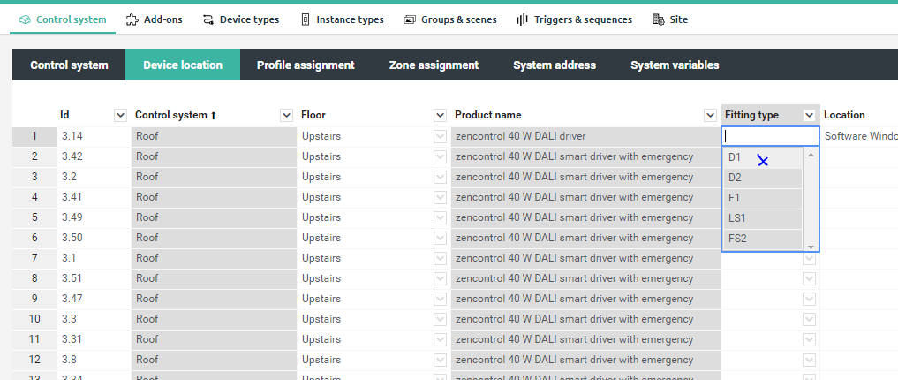Open Groups & scenes tab
The height and width of the screenshot is (380, 898).
pyautogui.click(x=450, y=19)
